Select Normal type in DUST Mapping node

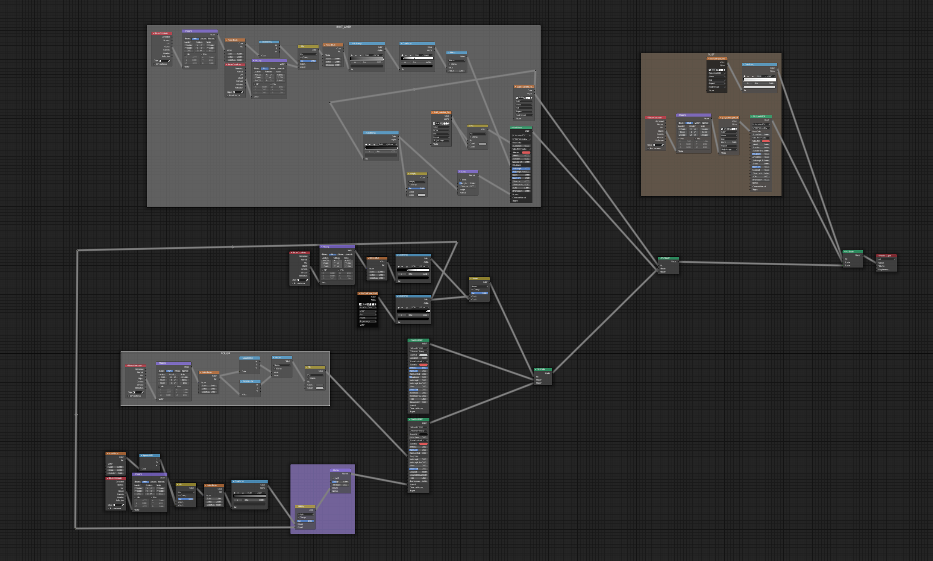[x=705, y=123]
